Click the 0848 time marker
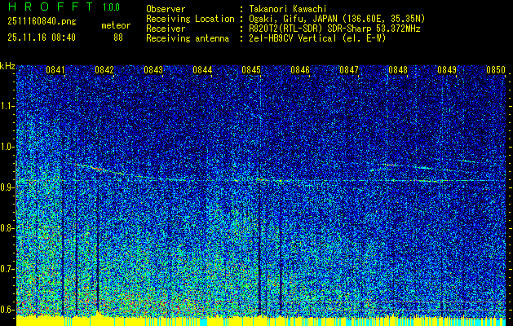Image resolution: width=513 pixels, height=326 pixels. 398,70
